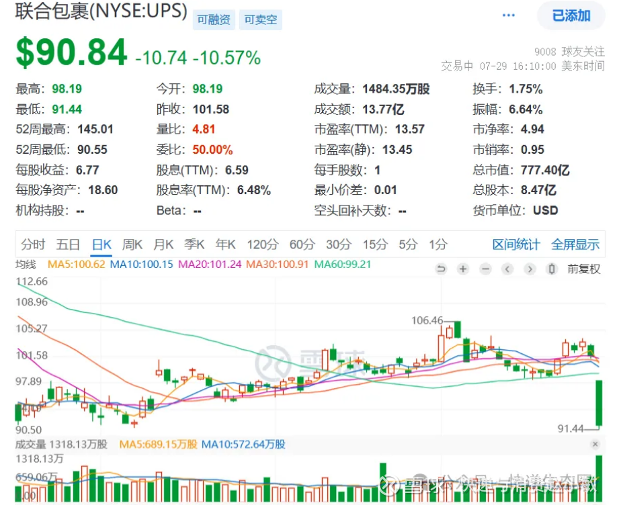
Task: Switch to the 五日 chart tab
Action: 68,244
